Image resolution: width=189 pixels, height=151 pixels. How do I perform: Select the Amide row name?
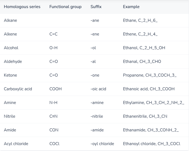10,130
